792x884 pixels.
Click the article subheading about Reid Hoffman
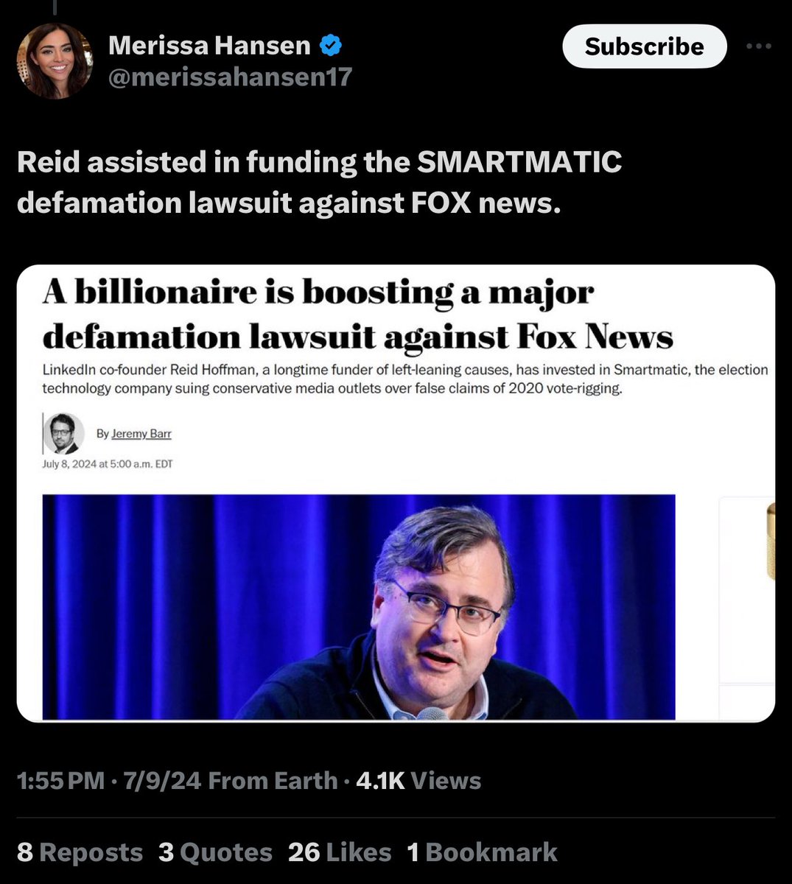(404, 379)
